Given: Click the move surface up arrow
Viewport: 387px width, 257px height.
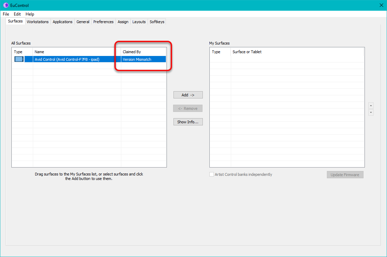Looking at the screenshot, I should click(371, 105).
